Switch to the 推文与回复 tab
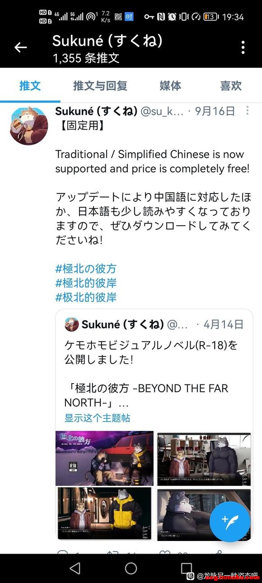The width and height of the screenshot is (262, 583). [x=100, y=85]
